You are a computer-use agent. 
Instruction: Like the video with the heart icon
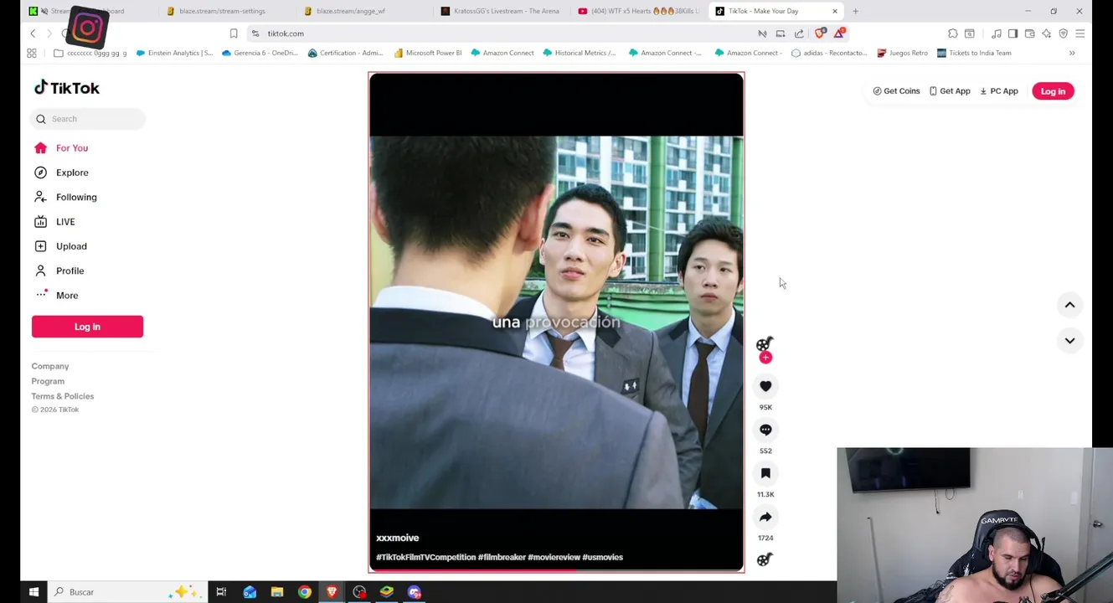(765, 386)
